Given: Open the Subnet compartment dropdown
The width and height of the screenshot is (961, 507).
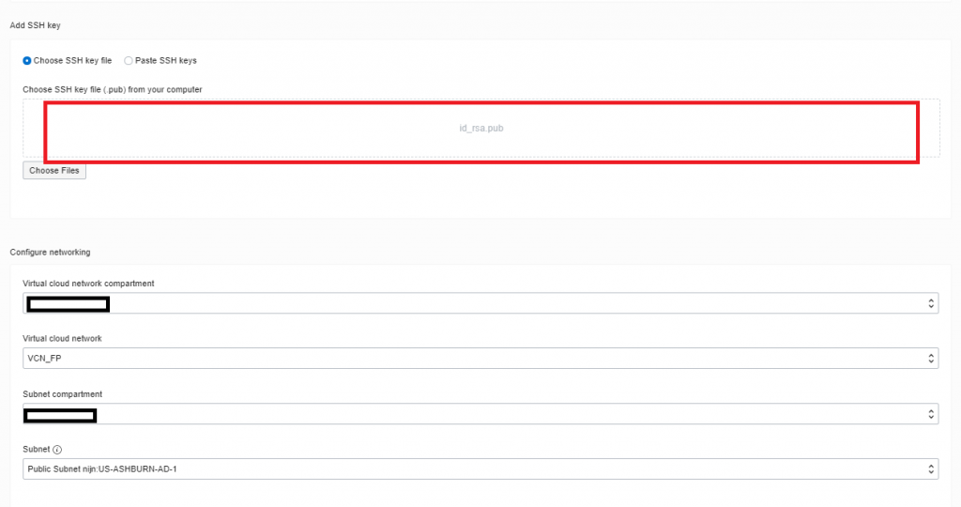Looking at the screenshot, I should point(480,414).
